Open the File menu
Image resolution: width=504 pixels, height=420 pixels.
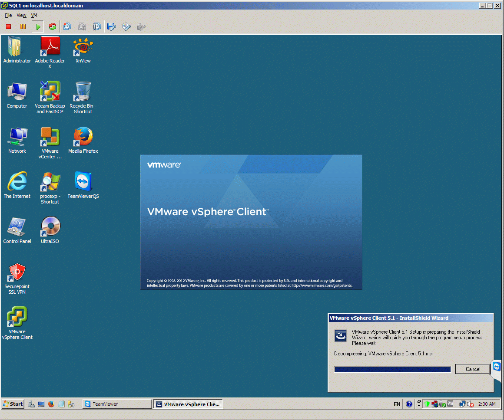[8, 15]
